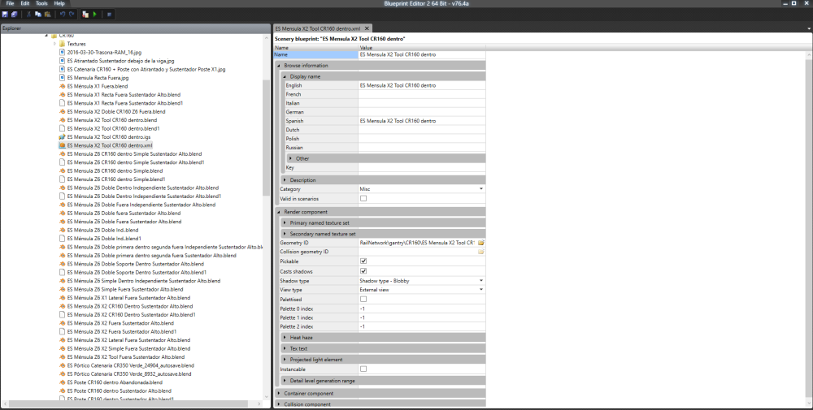Viewport: 813px width, 410px height.
Task: Click the green Play export icon
Action: pyautogui.click(x=95, y=15)
